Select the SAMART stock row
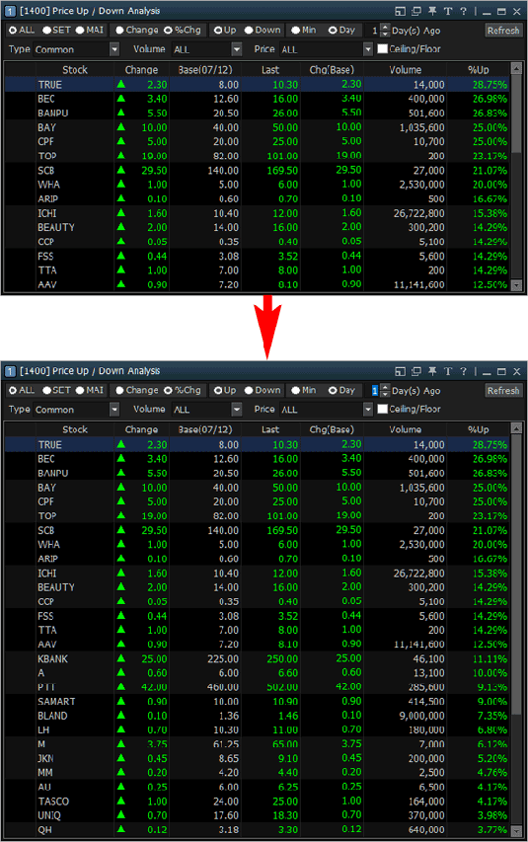Viewport: 528px width, 842px height. coord(257,701)
